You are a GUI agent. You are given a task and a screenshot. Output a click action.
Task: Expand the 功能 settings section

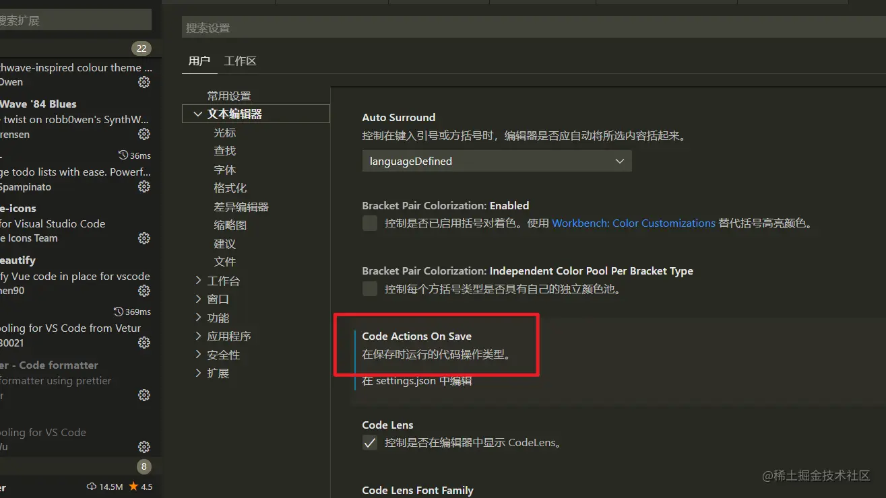[198, 317]
